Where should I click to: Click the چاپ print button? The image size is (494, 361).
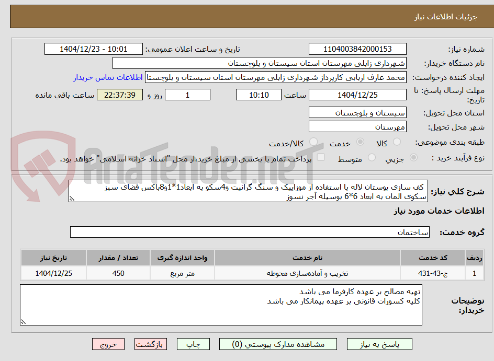click(x=193, y=344)
